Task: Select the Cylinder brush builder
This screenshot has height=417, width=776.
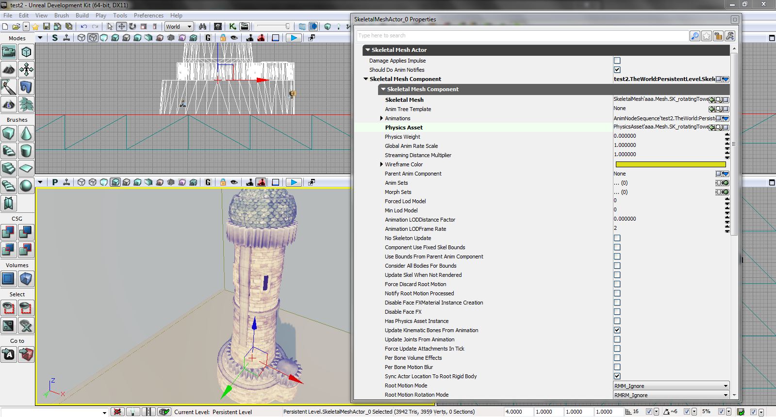Action: point(26,151)
